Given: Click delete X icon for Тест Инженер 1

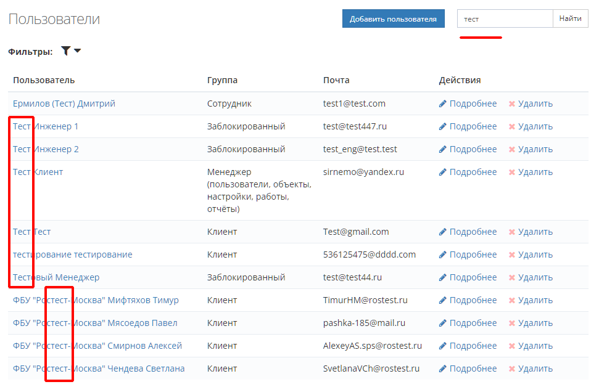Looking at the screenshot, I should [x=511, y=126].
